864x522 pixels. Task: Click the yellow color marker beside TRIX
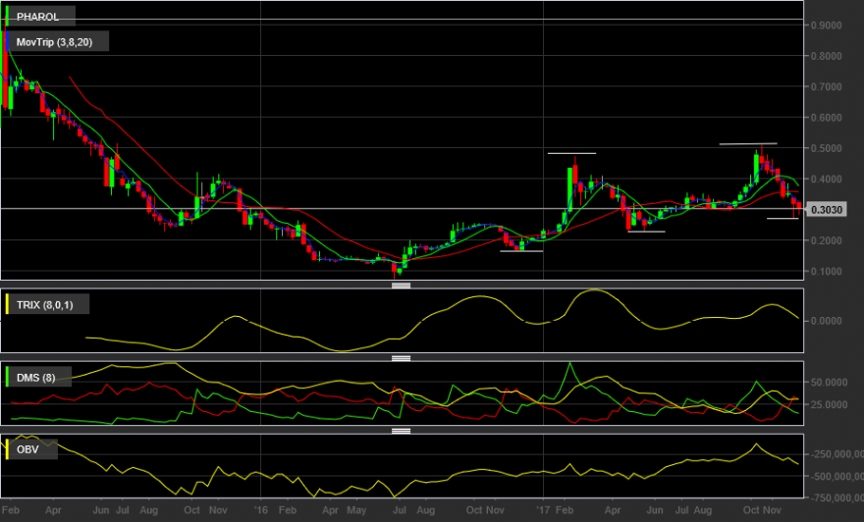[7, 304]
